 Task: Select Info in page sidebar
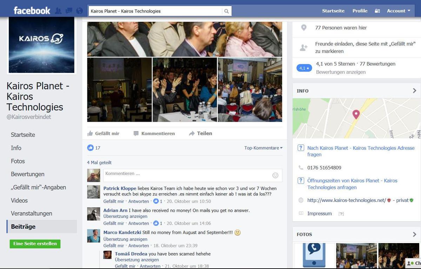pos(16,148)
